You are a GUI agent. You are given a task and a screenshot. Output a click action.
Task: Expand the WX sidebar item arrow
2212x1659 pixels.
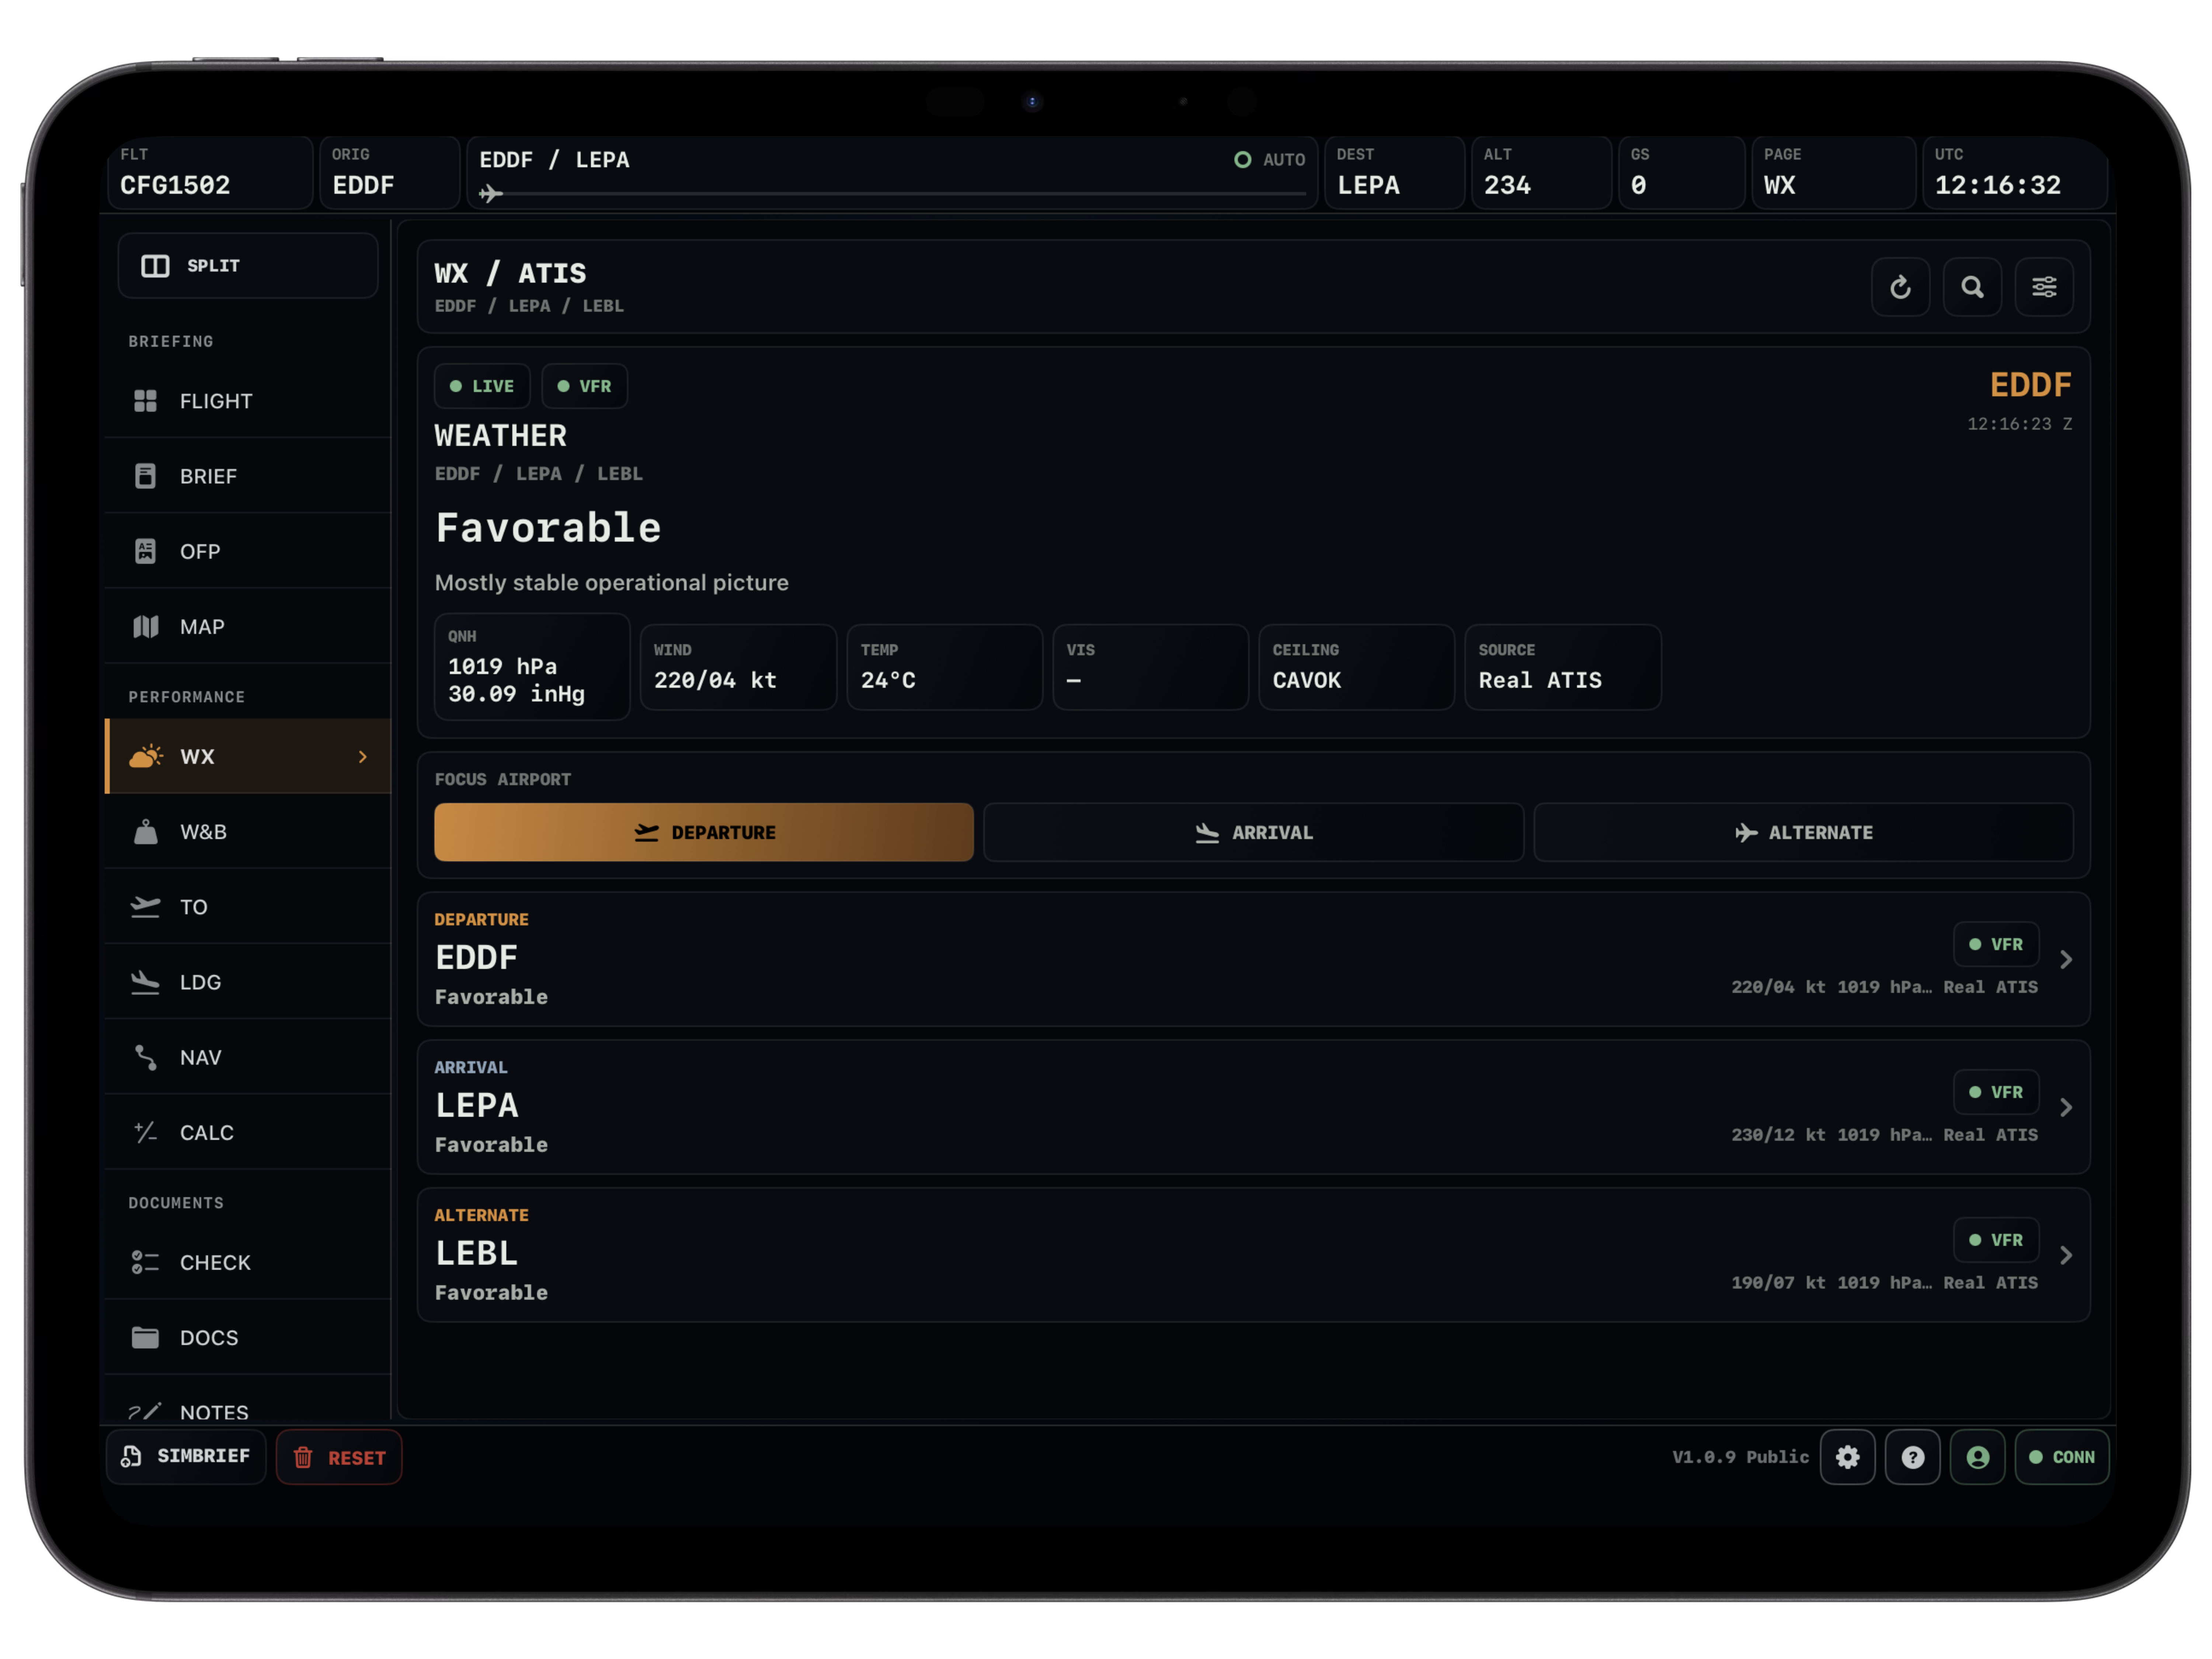coord(363,757)
